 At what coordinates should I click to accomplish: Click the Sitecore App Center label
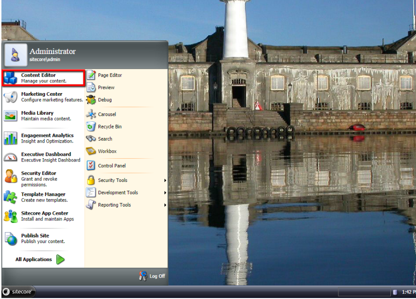pos(45,213)
